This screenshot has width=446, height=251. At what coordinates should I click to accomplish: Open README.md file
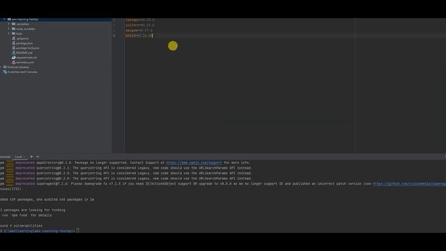[x=24, y=53]
